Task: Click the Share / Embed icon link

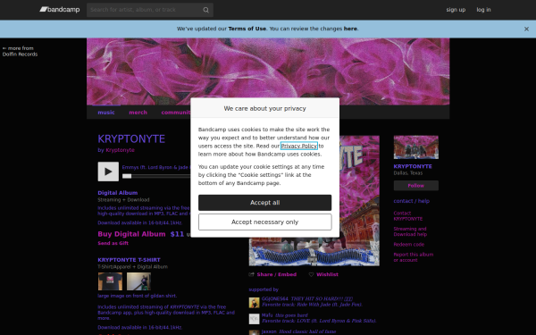Action: coord(272,274)
